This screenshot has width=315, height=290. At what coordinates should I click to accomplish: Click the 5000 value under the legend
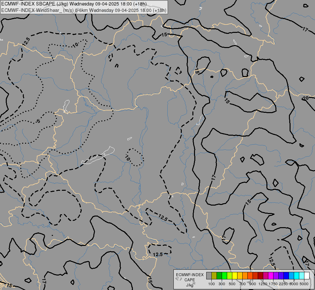coord(304,284)
